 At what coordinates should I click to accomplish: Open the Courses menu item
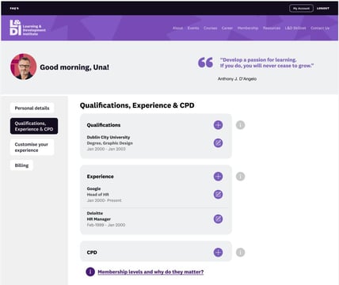[211, 28]
